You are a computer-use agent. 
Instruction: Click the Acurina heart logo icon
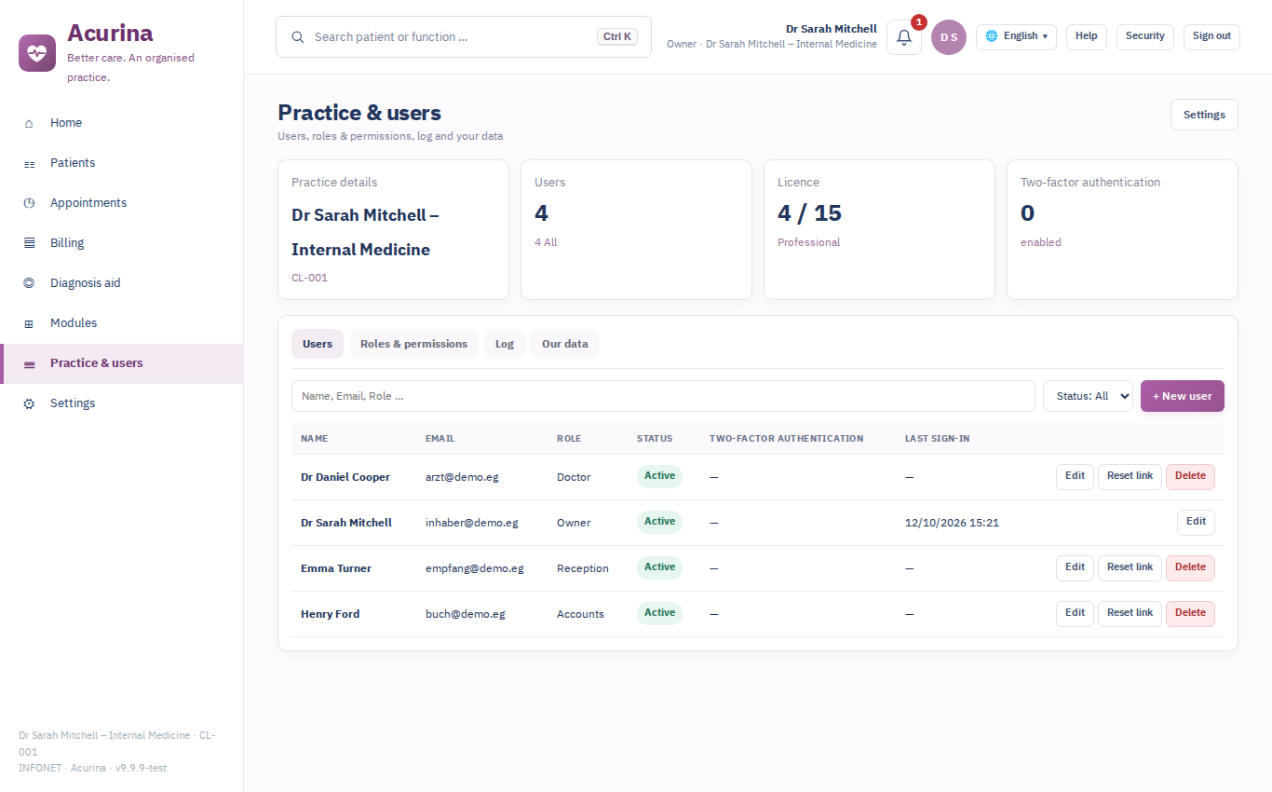click(x=37, y=52)
